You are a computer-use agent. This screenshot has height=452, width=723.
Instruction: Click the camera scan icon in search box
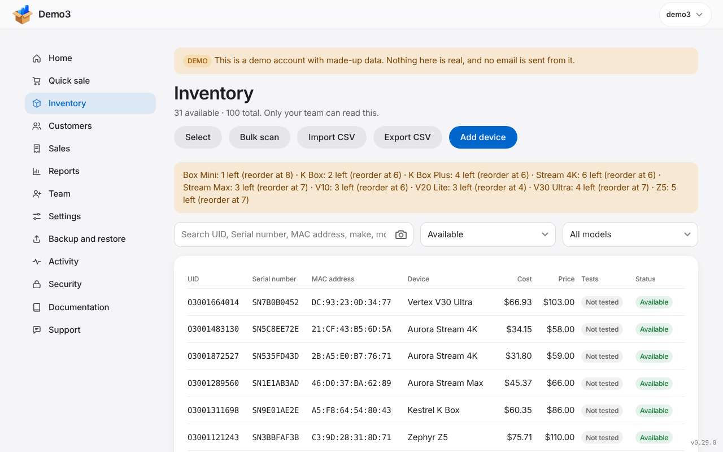[401, 234]
